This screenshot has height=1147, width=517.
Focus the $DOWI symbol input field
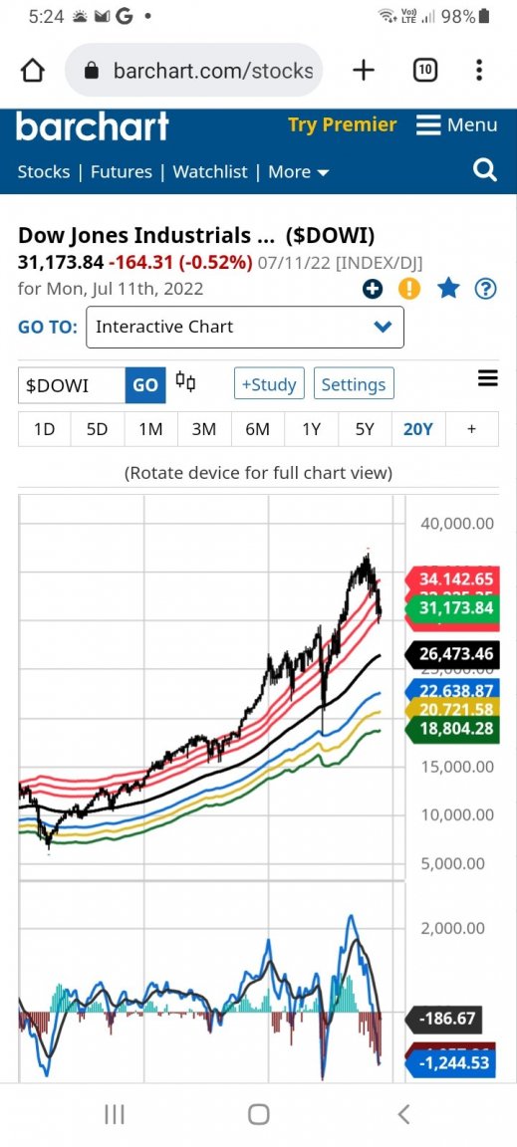[72, 385]
